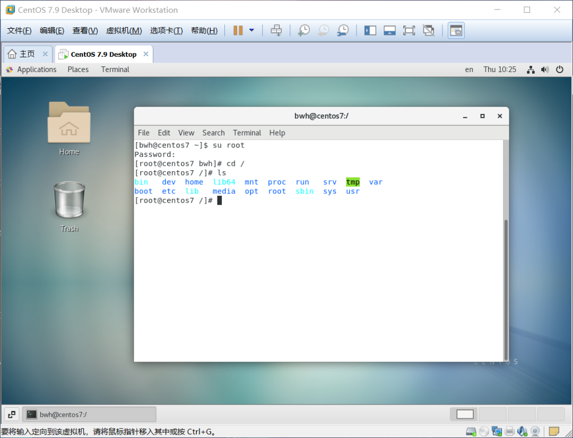The width and height of the screenshot is (573, 438).
Task: Switch to the 主页 tab
Action: pos(24,53)
